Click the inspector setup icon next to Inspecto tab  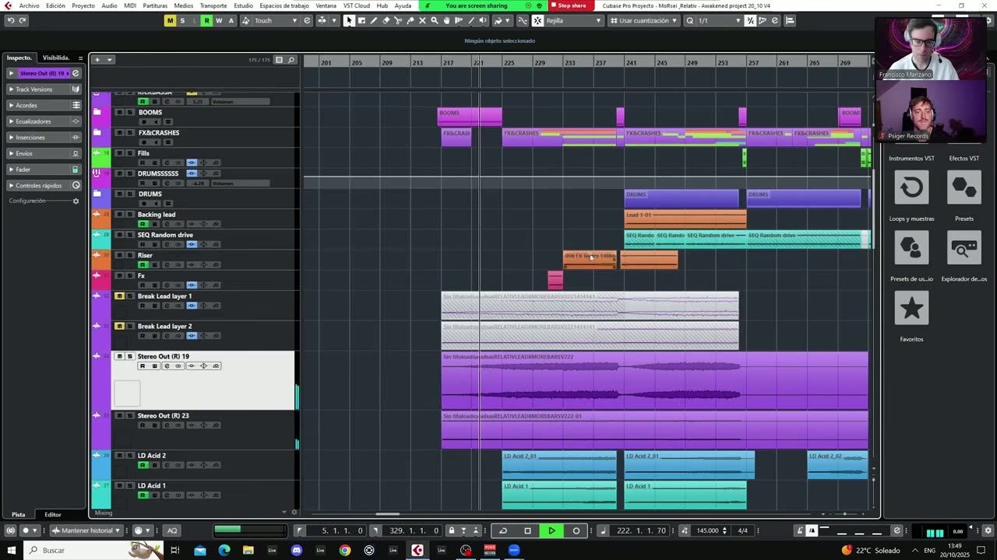coord(80,58)
